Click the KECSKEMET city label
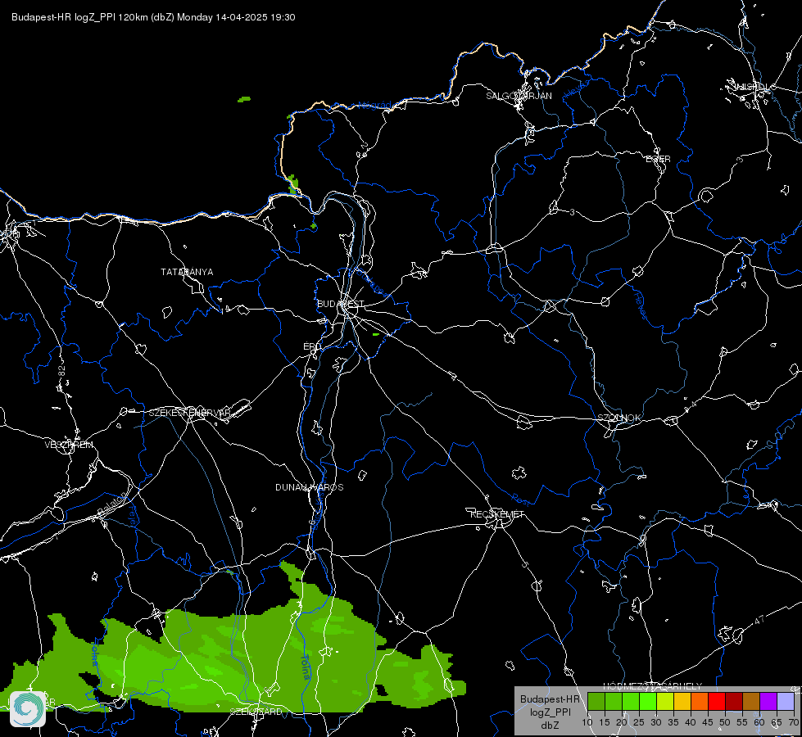802x737 pixels. pos(497,514)
